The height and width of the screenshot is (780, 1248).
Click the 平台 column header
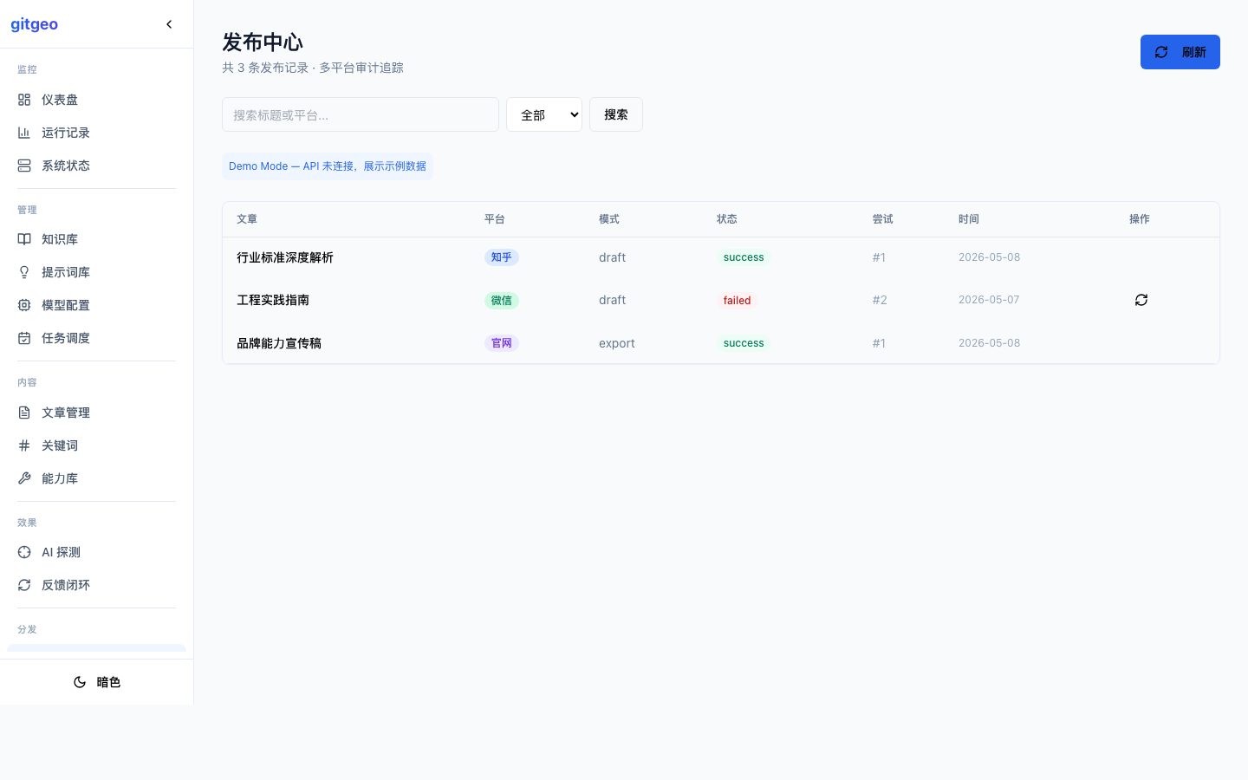tap(495, 219)
